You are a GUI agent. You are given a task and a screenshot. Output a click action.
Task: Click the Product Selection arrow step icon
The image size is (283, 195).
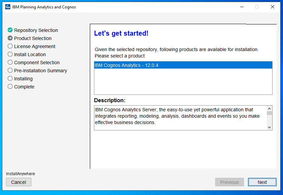pos(10,38)
